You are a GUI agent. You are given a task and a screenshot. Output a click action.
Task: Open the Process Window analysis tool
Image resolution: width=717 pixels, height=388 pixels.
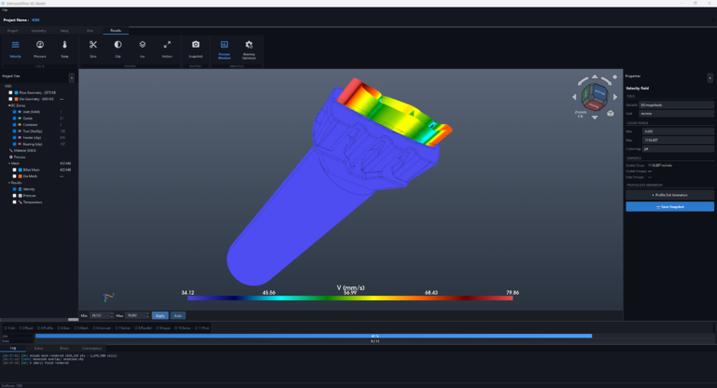pyautogui.click(x=224, y=45)
